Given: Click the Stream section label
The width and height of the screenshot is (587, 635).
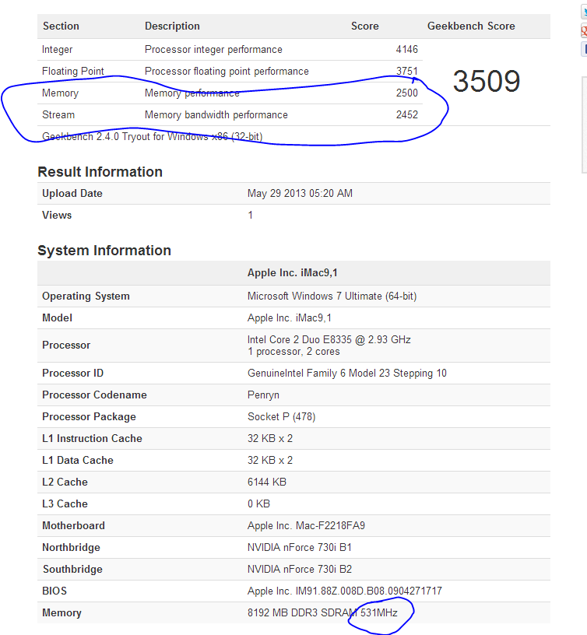Looking at the screenshot, I should point(58,115).
